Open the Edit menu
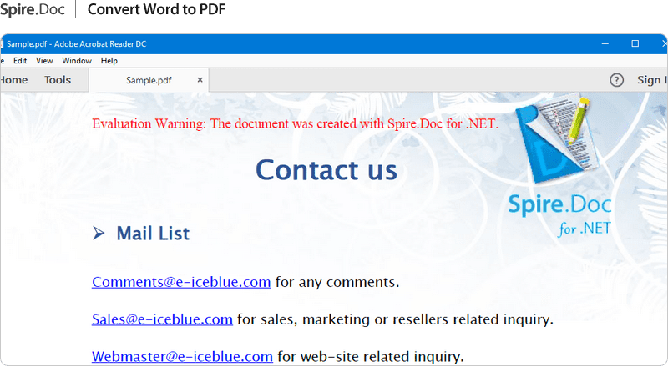The image size is (668, 367). 20,61
